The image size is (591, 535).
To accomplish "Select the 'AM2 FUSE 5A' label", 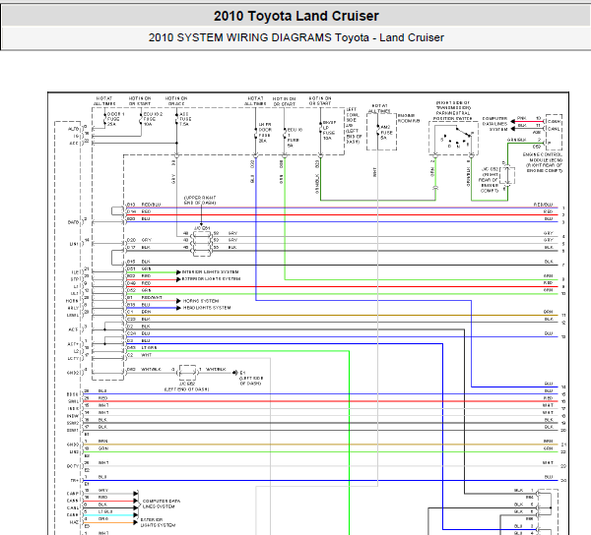I will tap(386, 133).
